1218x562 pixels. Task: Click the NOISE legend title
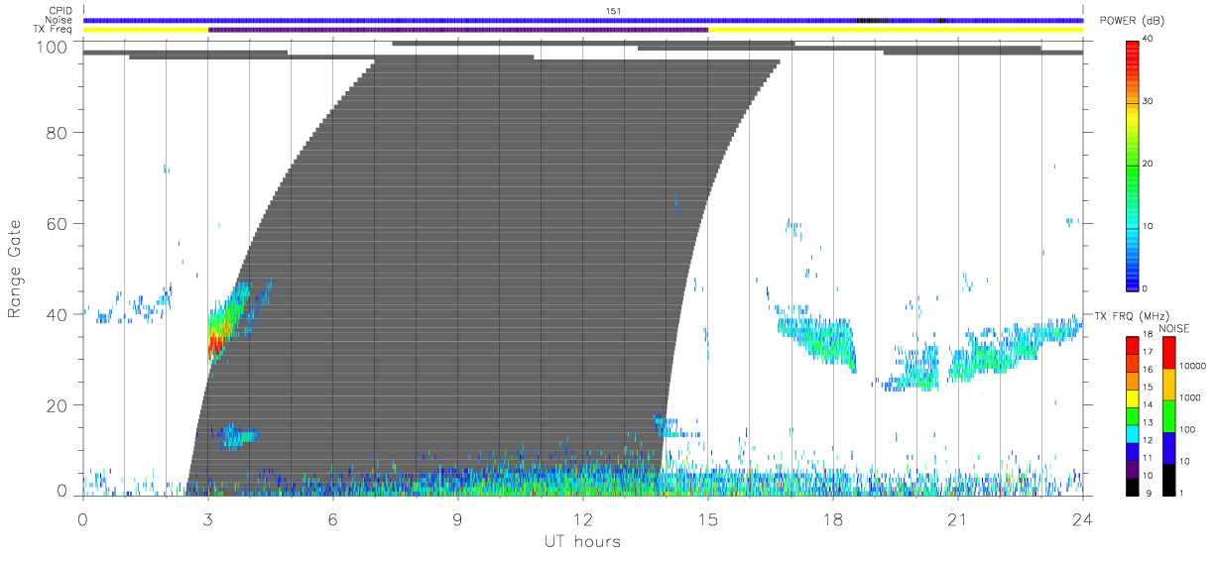click(x=1175, y=328)
